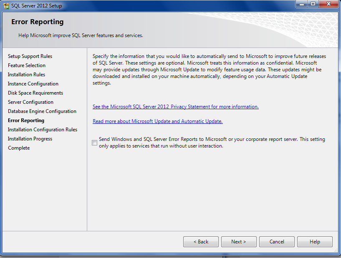Select the Disk Space Requirements step
Screen dimensions: 341x258
(x=35, y=93)
